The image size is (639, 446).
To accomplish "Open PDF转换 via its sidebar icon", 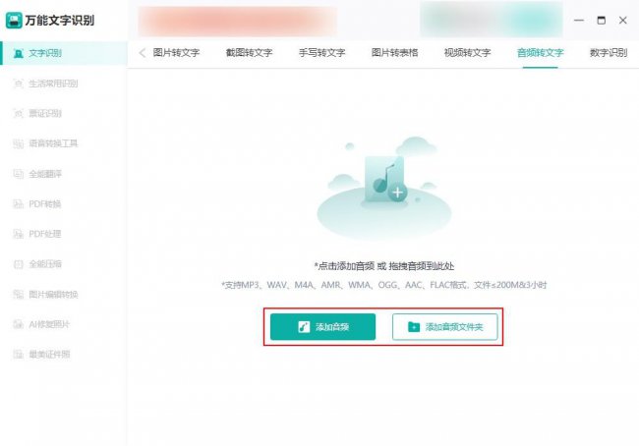I will pos(19,203).
